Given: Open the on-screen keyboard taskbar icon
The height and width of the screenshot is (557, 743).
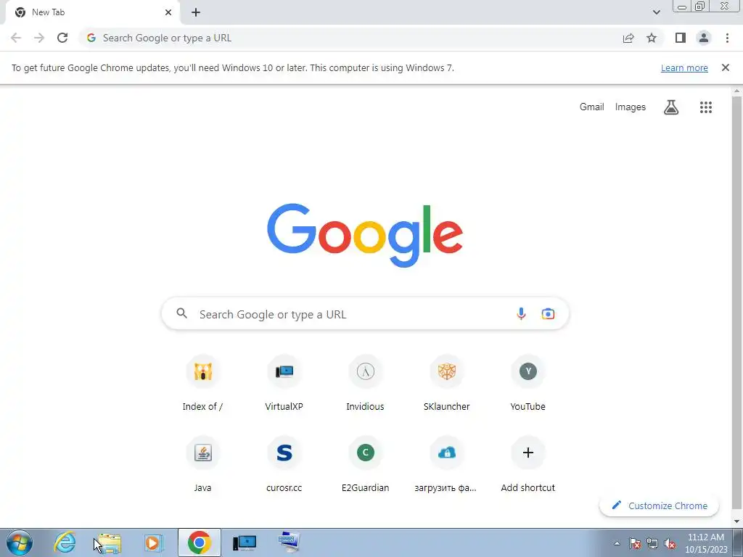Looking at the screenshot, I should click(289, 542).
